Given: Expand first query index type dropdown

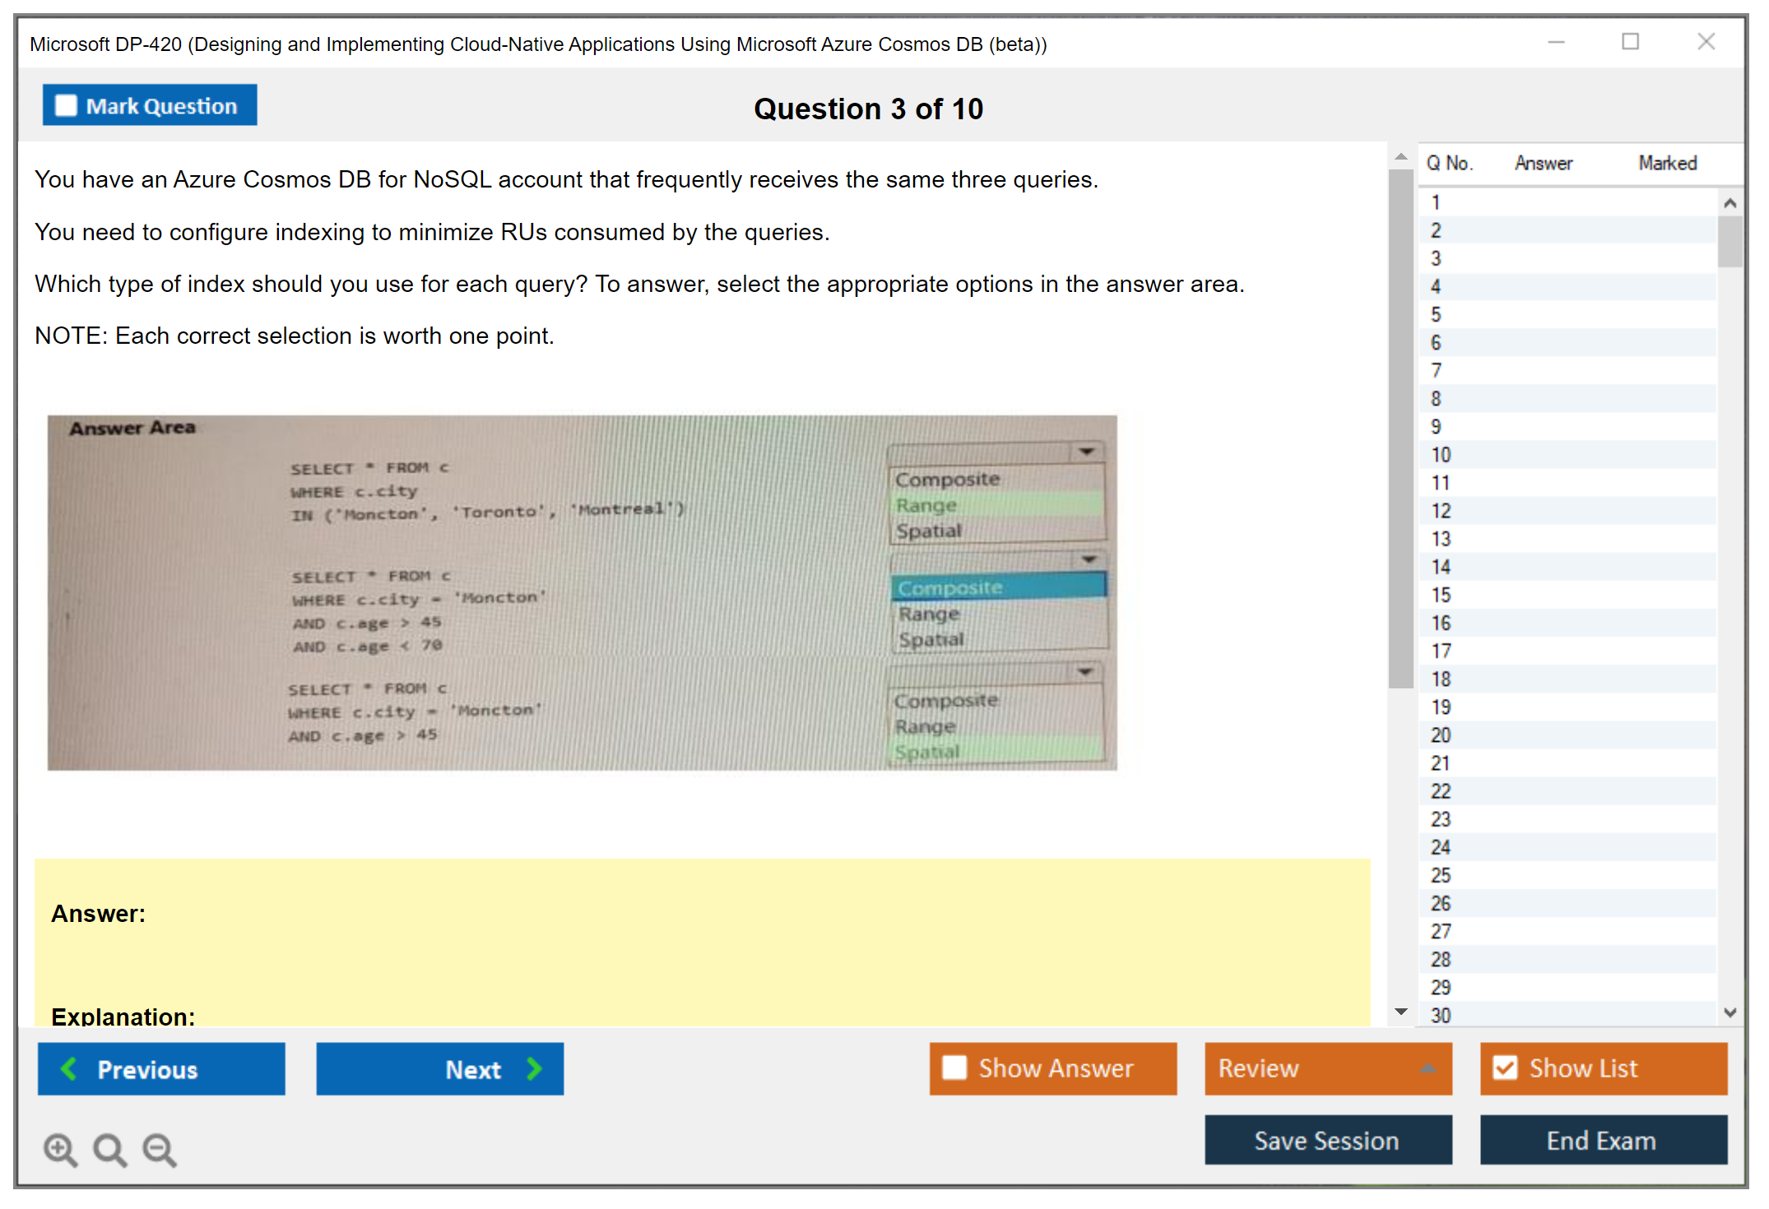Looking at the screenshot, I should pos(1086,452).
